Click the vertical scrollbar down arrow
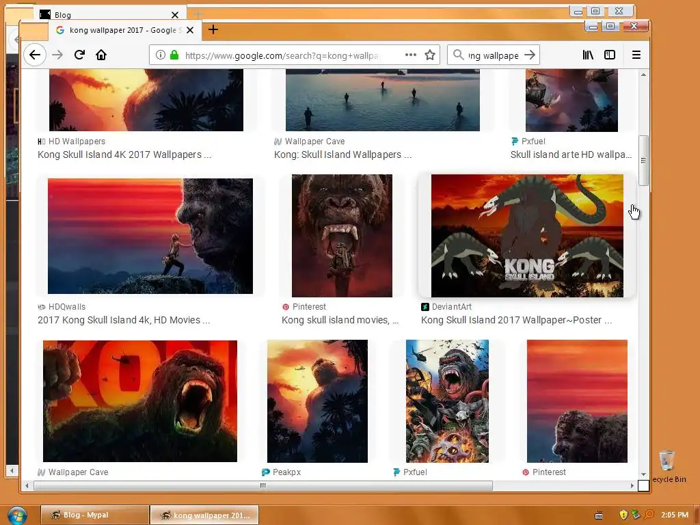The image size is (700, 525). click(643, 474)
